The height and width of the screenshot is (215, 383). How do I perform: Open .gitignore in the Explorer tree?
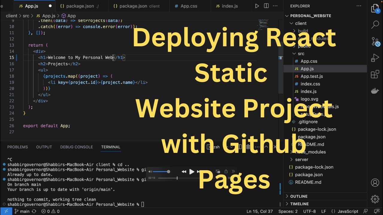325,122
